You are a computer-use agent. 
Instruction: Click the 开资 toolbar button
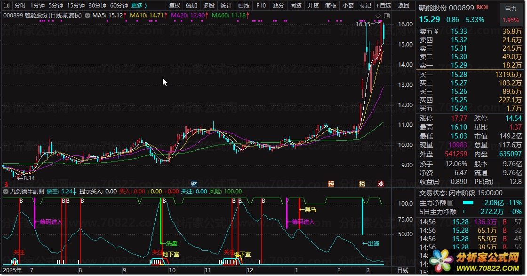point(313,5)
